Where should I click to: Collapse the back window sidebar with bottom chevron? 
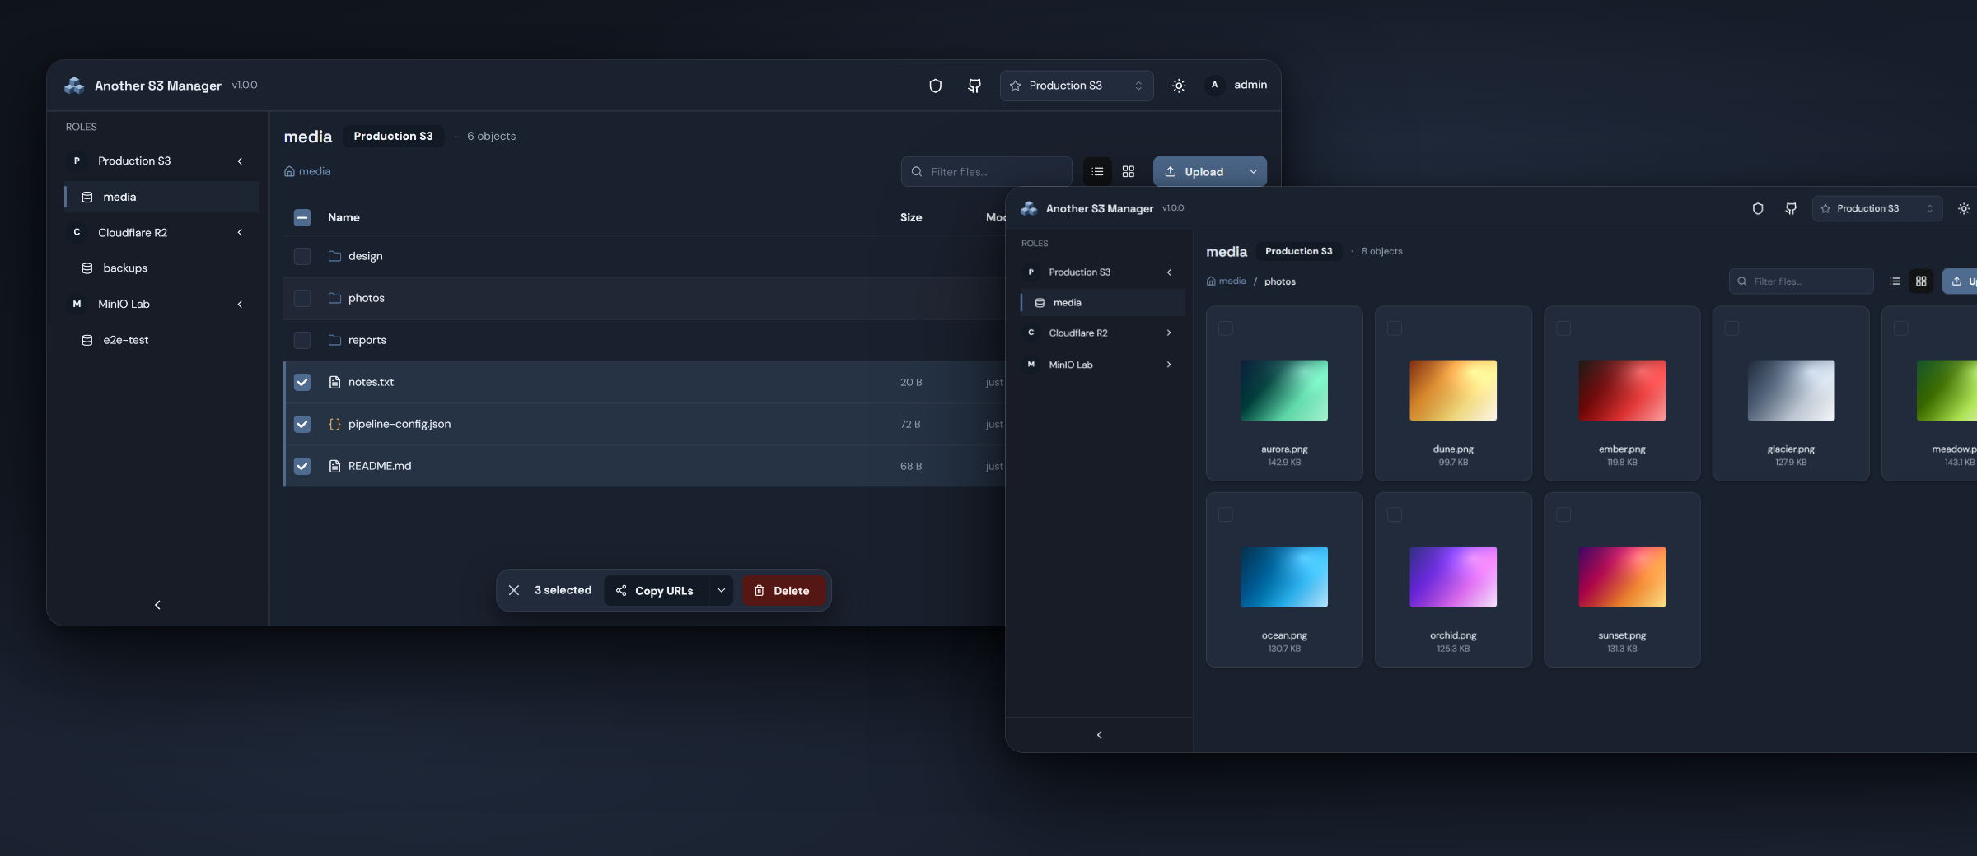[157, 605]
